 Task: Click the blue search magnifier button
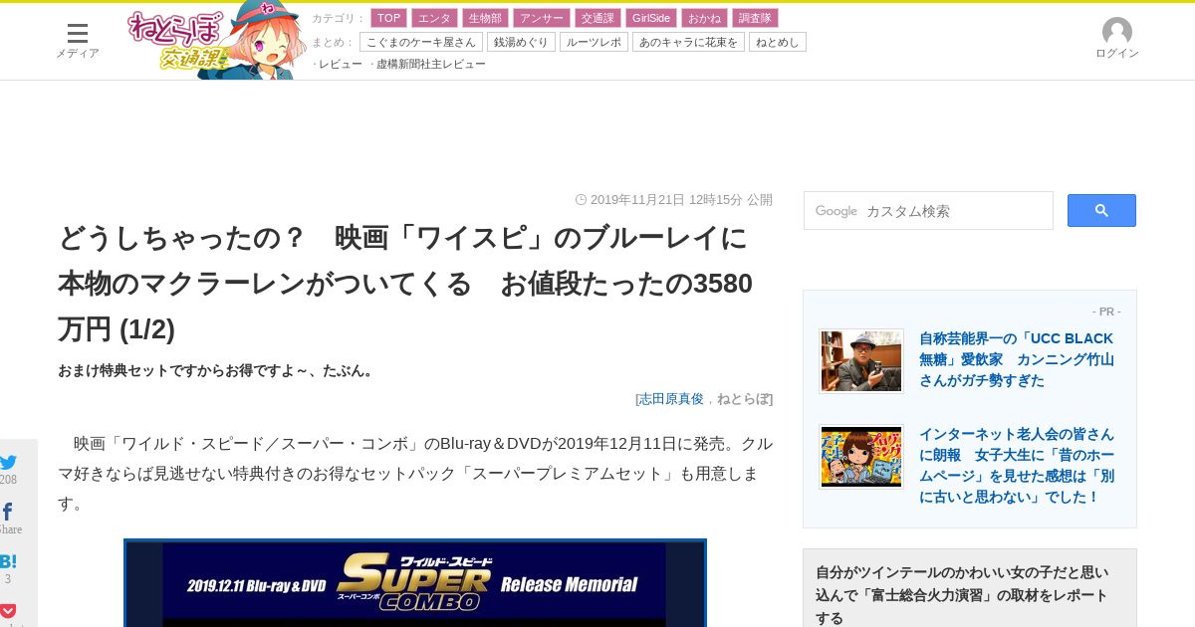click(x=1101, y=210)
